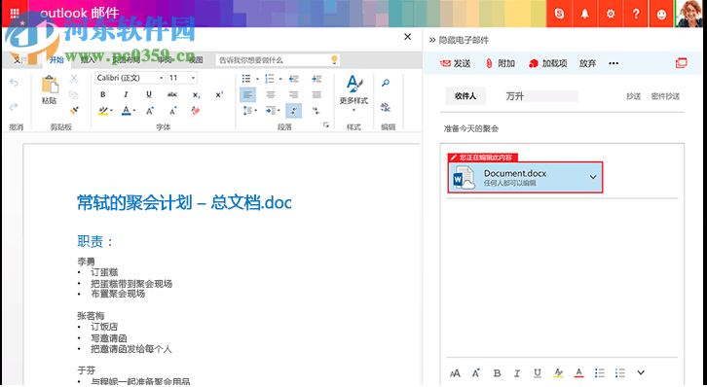The height and width of the screenshot is (387, 707).
Task: Toggle bold in the Word ribbon
Action: coord(103,94)
